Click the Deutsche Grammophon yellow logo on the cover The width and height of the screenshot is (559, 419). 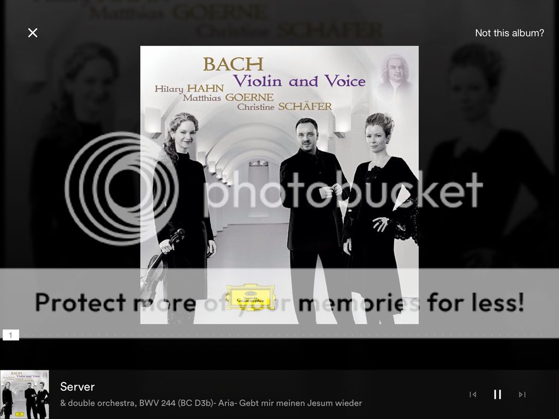(251, 297)
